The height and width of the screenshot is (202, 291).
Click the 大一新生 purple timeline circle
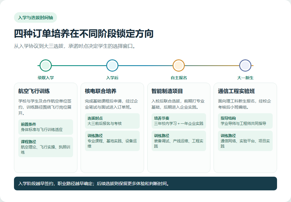[245, 65]
